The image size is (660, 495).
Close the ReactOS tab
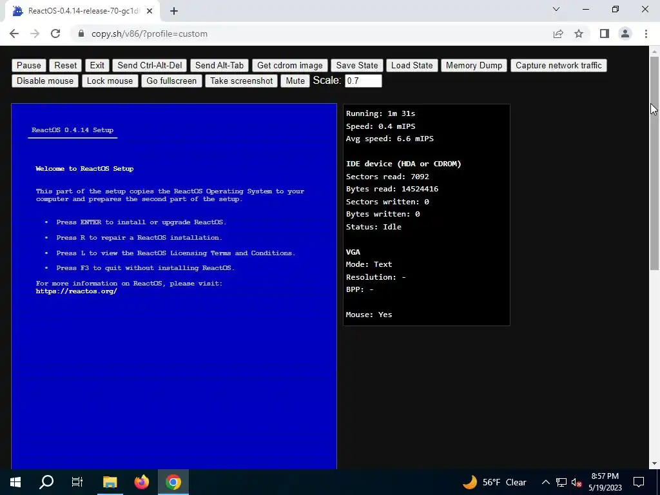(150, 11)
